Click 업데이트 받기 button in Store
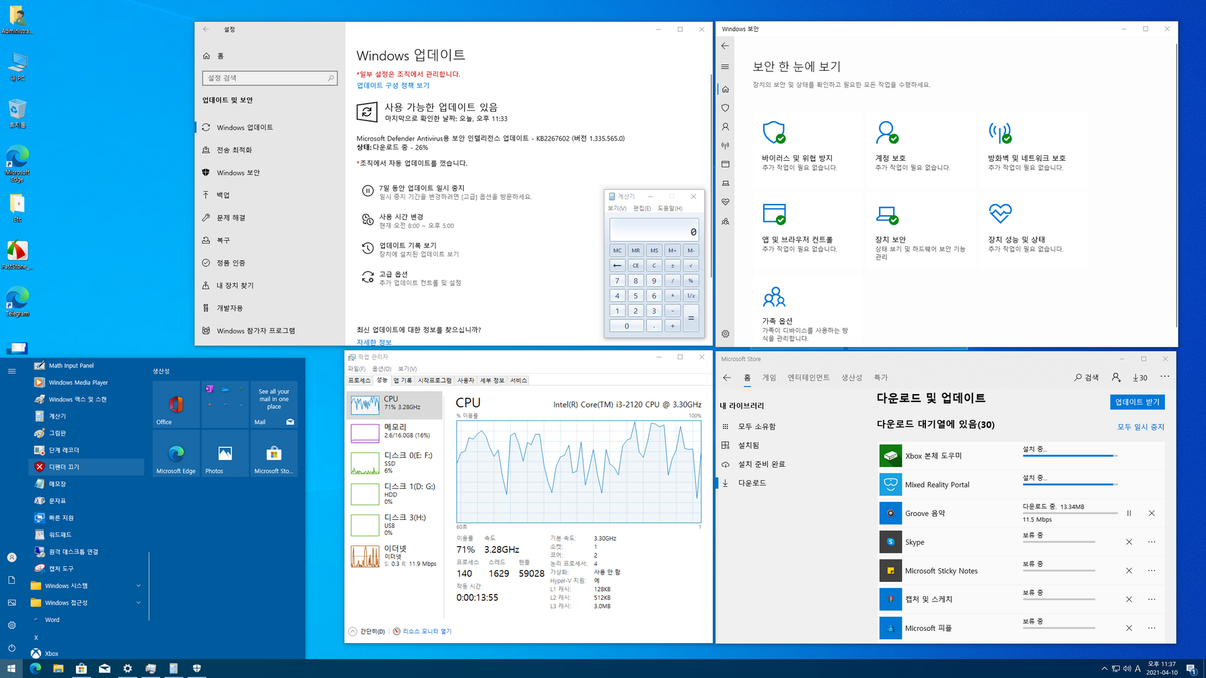Screen dimensions: 1206x678 [x=1137, y=402]
